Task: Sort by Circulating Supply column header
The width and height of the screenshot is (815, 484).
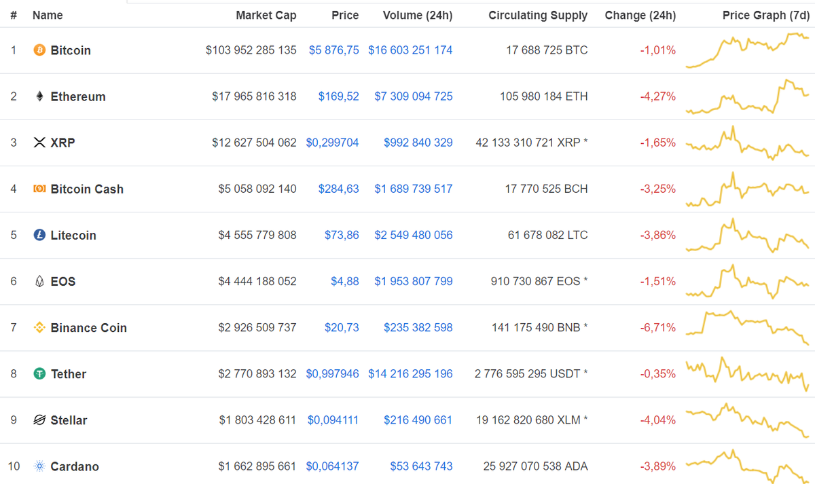Action: click(538, 15)
